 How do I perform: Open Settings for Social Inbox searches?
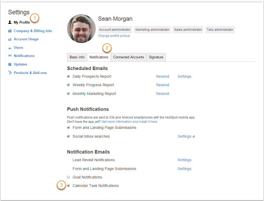click(184, 136)
